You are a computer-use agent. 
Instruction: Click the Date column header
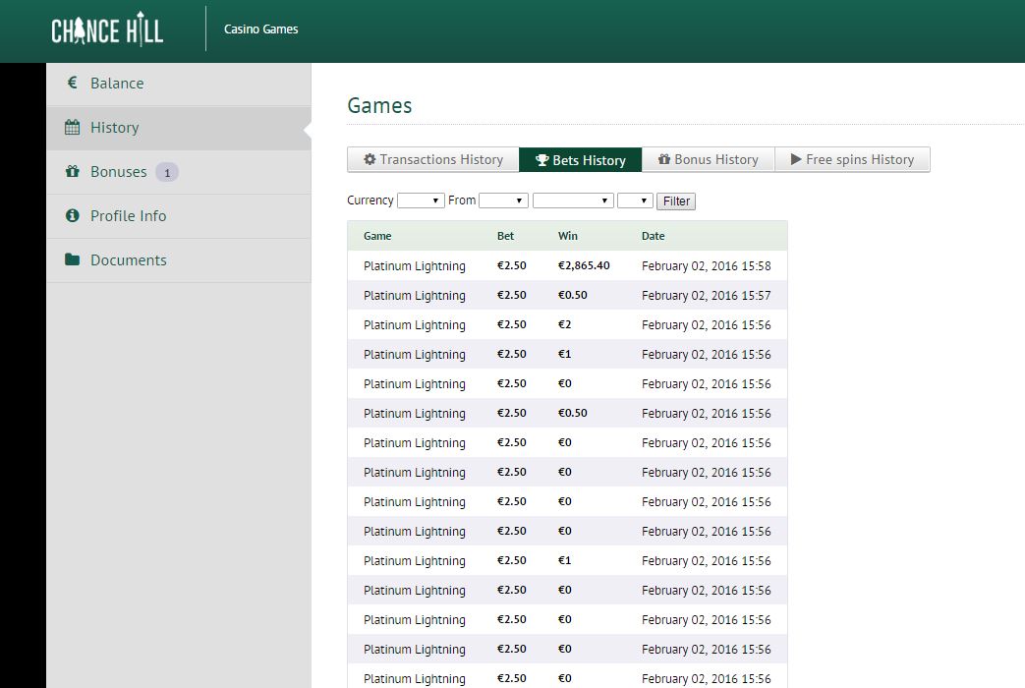(x=654, y=236)
